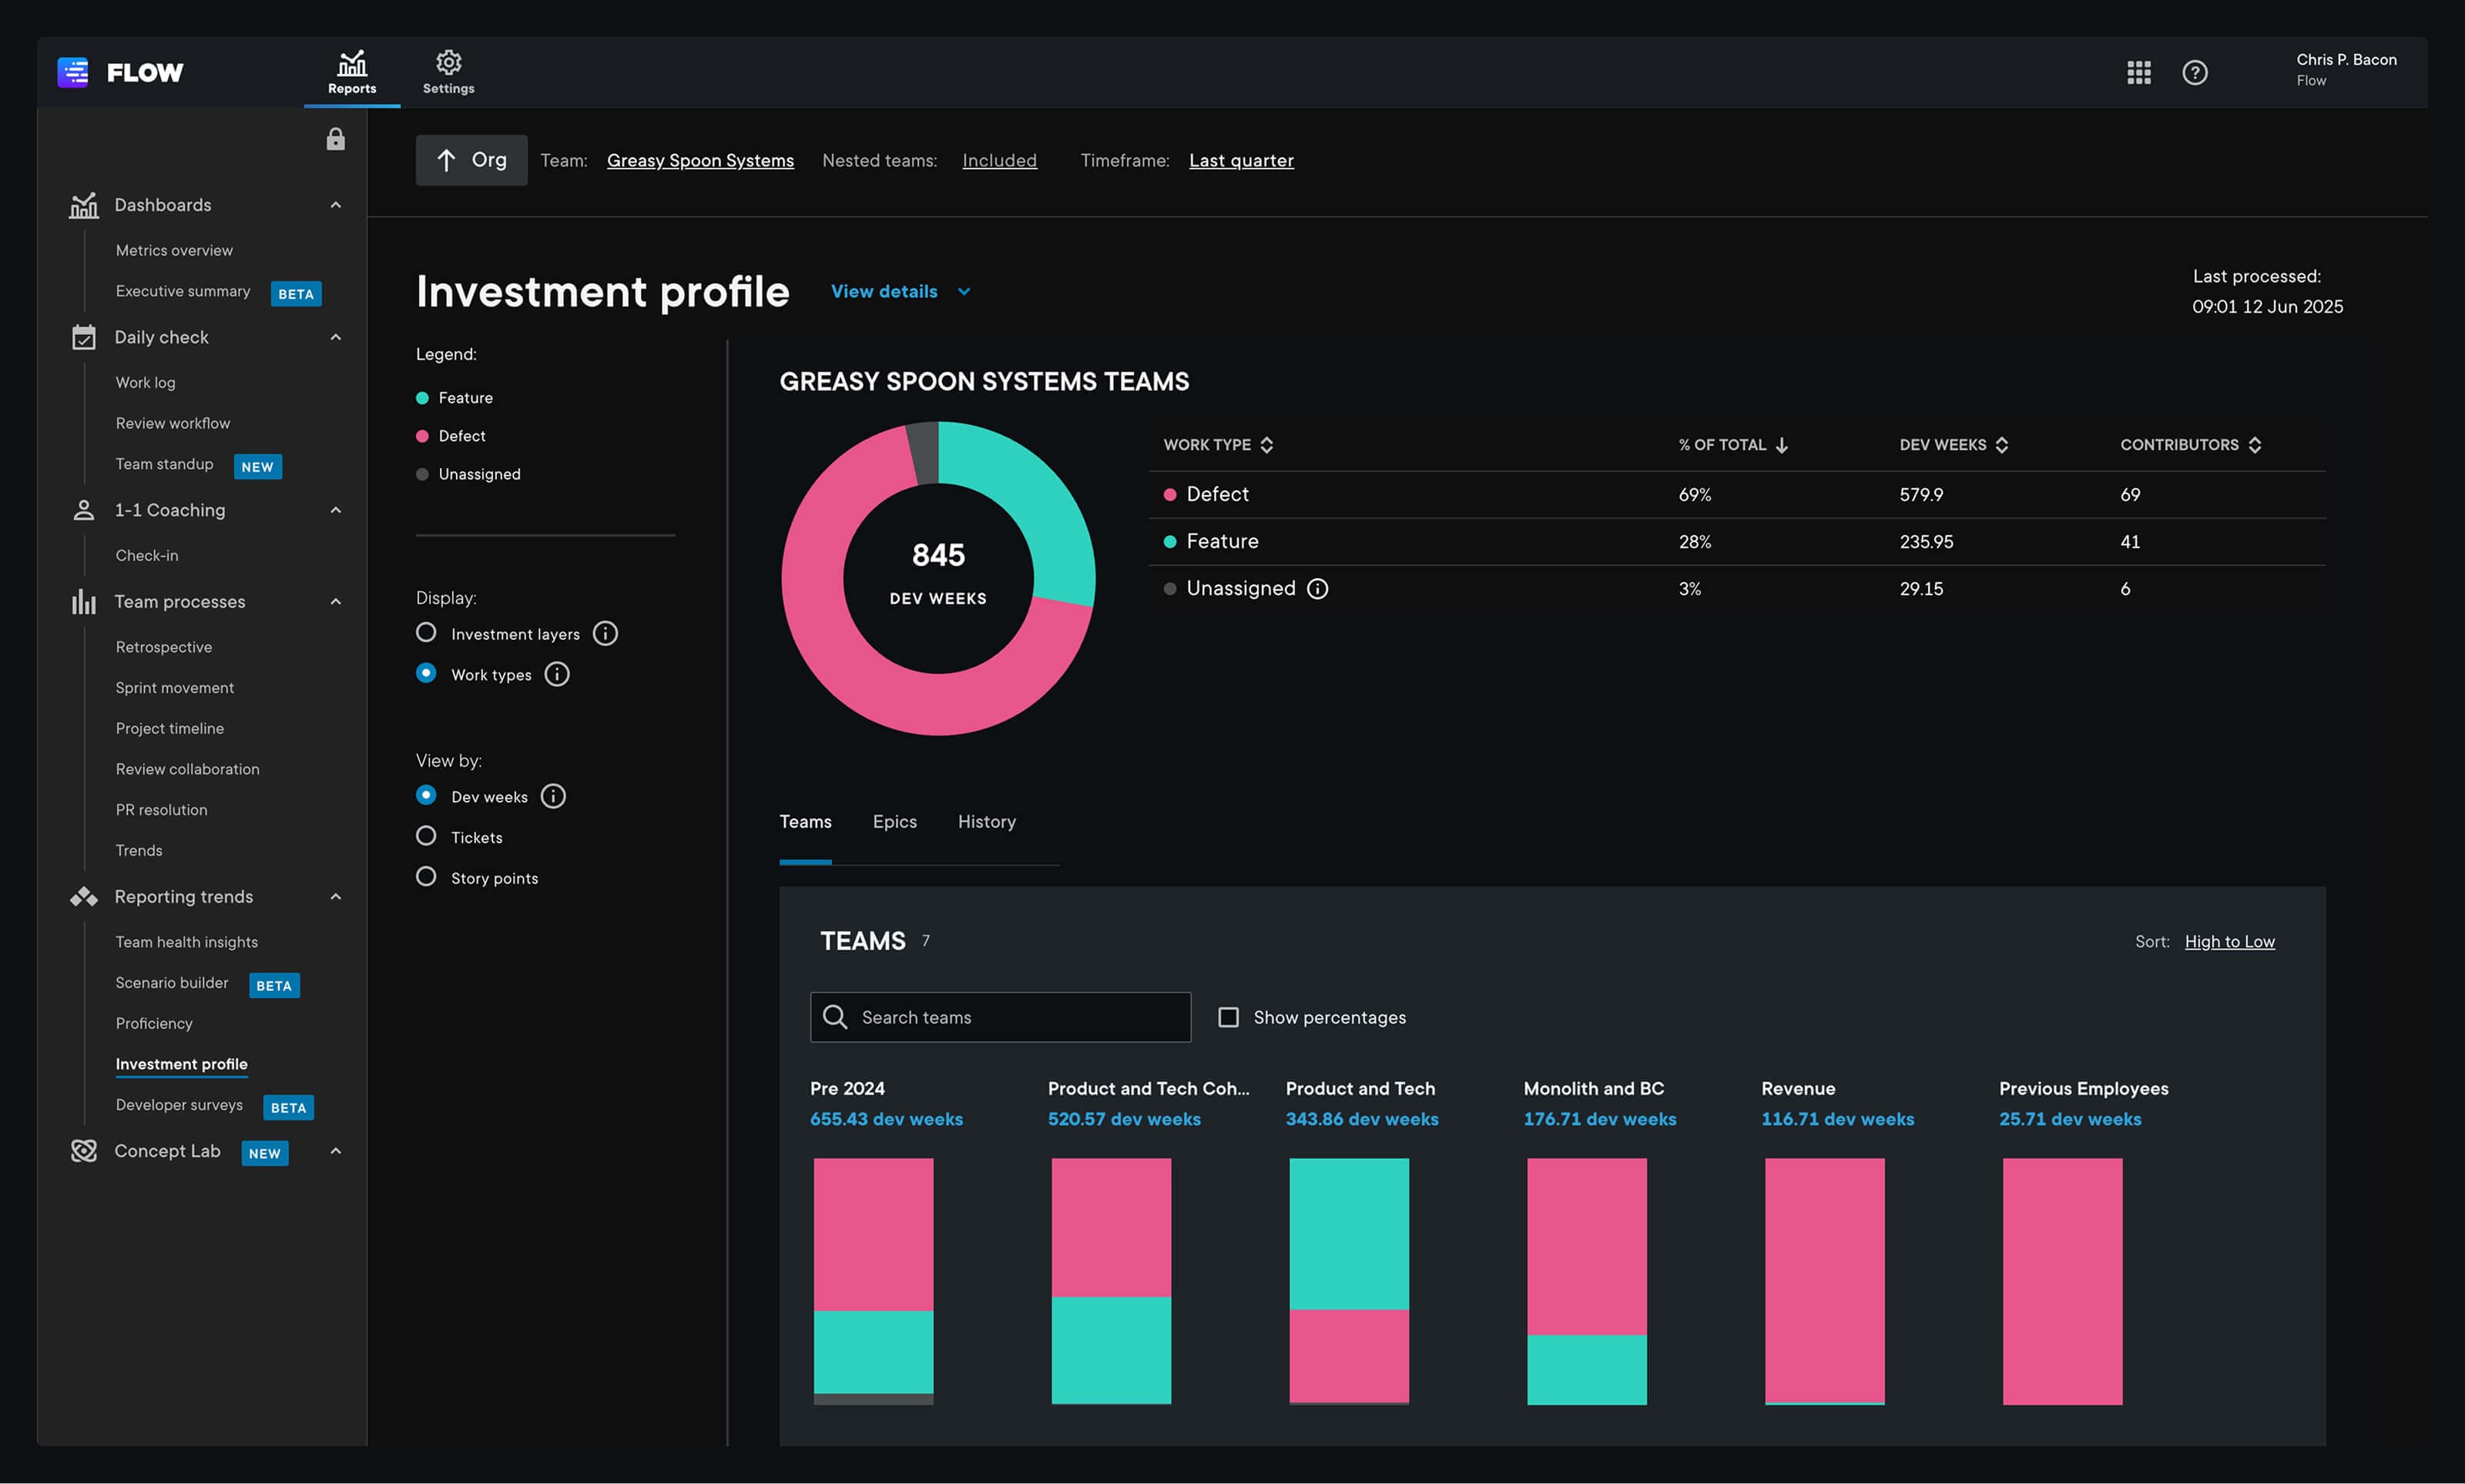Collapse the Team processes section chevron

(x=336, y=601)
